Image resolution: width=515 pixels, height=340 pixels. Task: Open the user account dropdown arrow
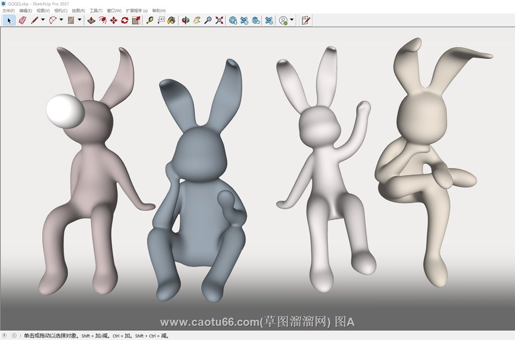[292, 20]
